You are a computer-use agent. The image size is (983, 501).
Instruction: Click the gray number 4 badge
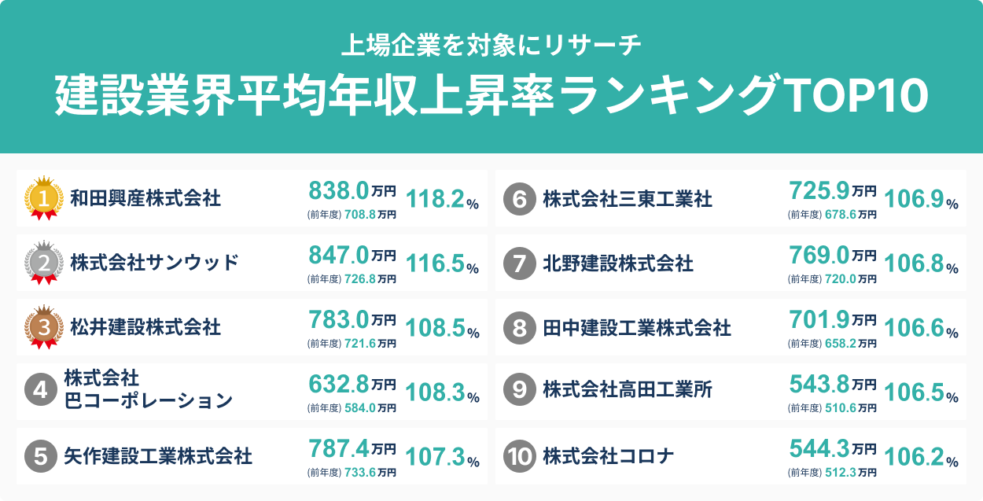point(41,389)
